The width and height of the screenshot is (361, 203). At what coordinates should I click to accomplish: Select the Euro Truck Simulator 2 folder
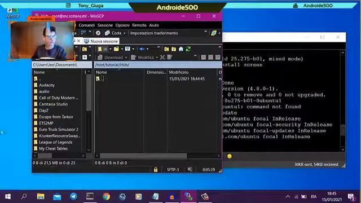tap(59, 130)
